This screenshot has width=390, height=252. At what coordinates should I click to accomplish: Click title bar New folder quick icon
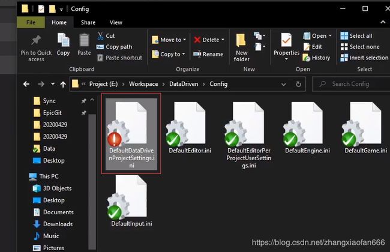(x=52, y=9)
